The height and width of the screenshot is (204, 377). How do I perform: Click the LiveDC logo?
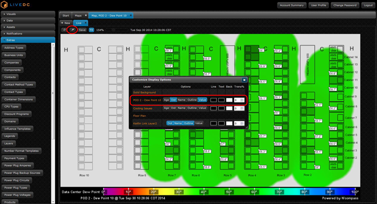(16, 4)
